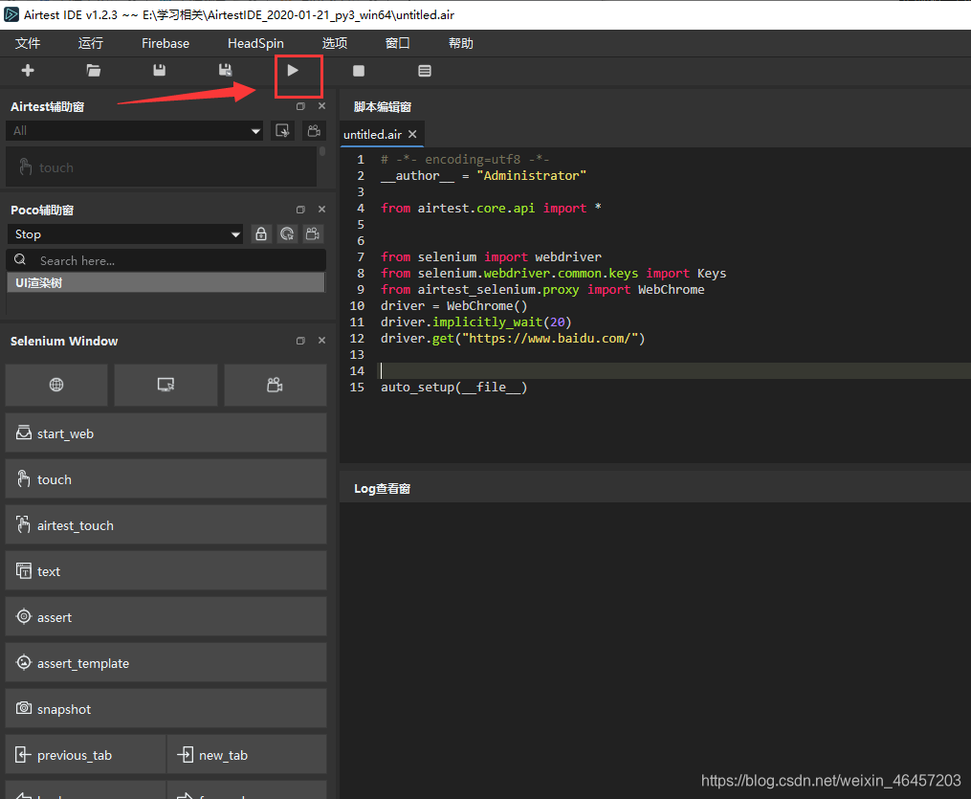Click the __author__ = "Administrator" line
The height and width of the screenshot is (799, 971).
tap(483, 176)
